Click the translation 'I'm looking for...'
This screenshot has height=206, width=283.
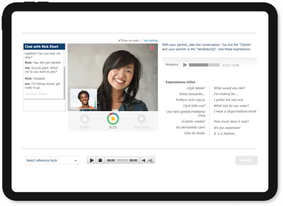click(225, 94)
